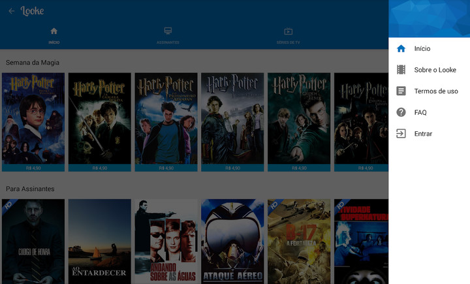The image size is (470, 284).
Task: Tap the home icon in the Início tab
Action: click(54, 31)
